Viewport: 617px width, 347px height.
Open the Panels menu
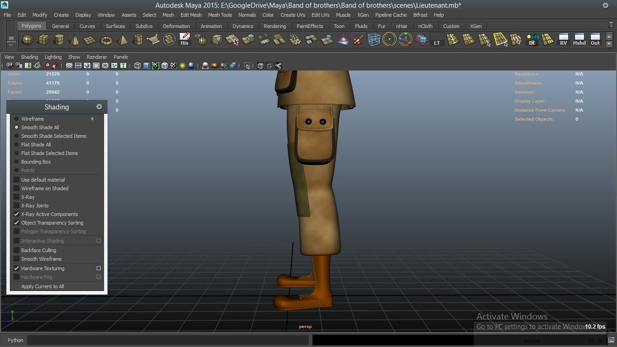[x=121, y=57]
